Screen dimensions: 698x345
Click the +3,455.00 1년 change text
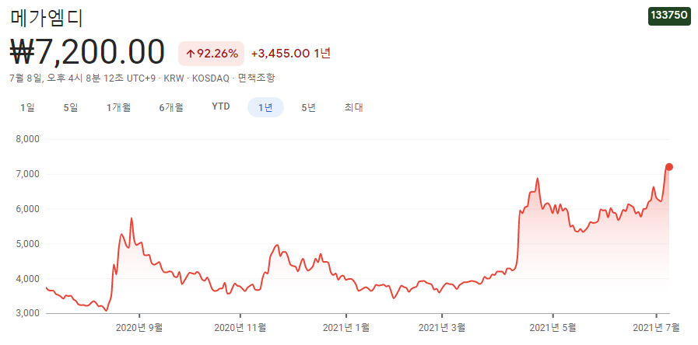point(291,54)
